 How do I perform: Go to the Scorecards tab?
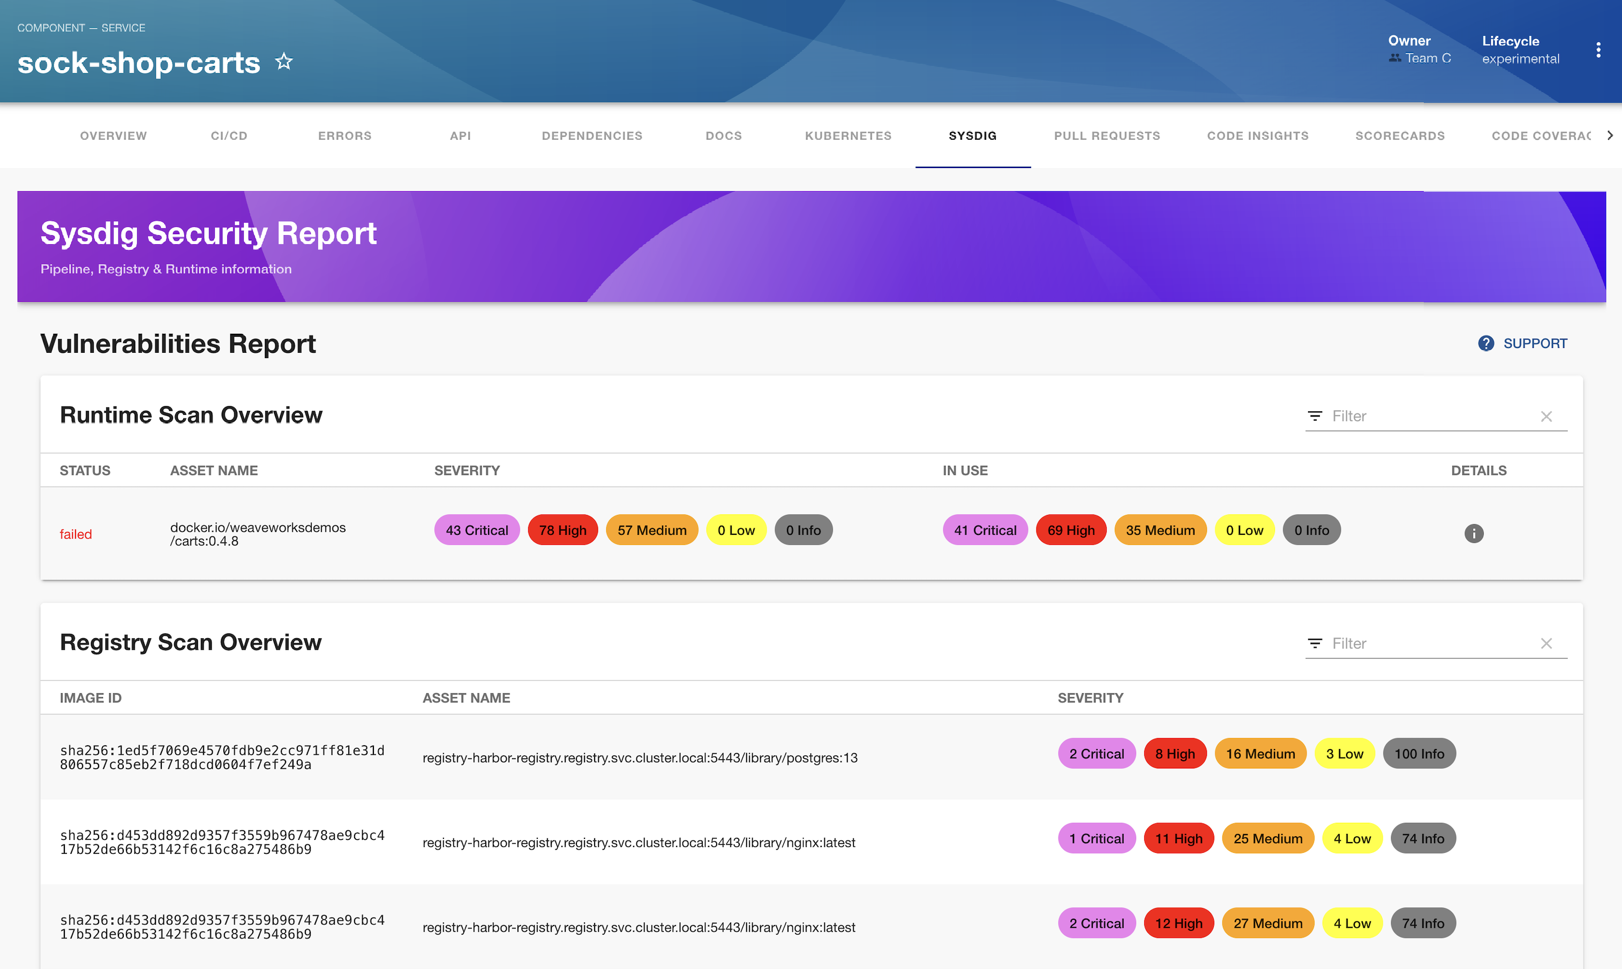coord(1399,136)
